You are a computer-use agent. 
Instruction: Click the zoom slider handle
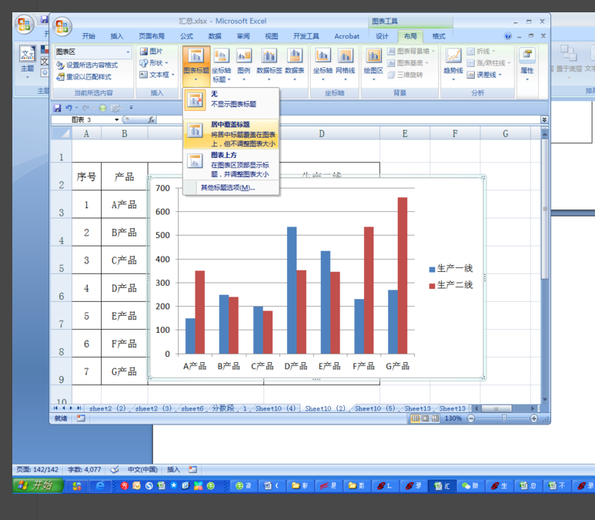(504, 418)
